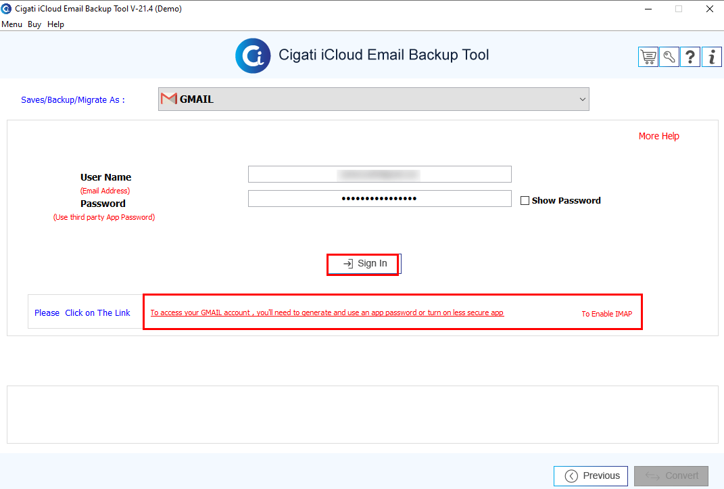Expand the Saves/Backup/Migrate As dropdown

coord(374,99)
